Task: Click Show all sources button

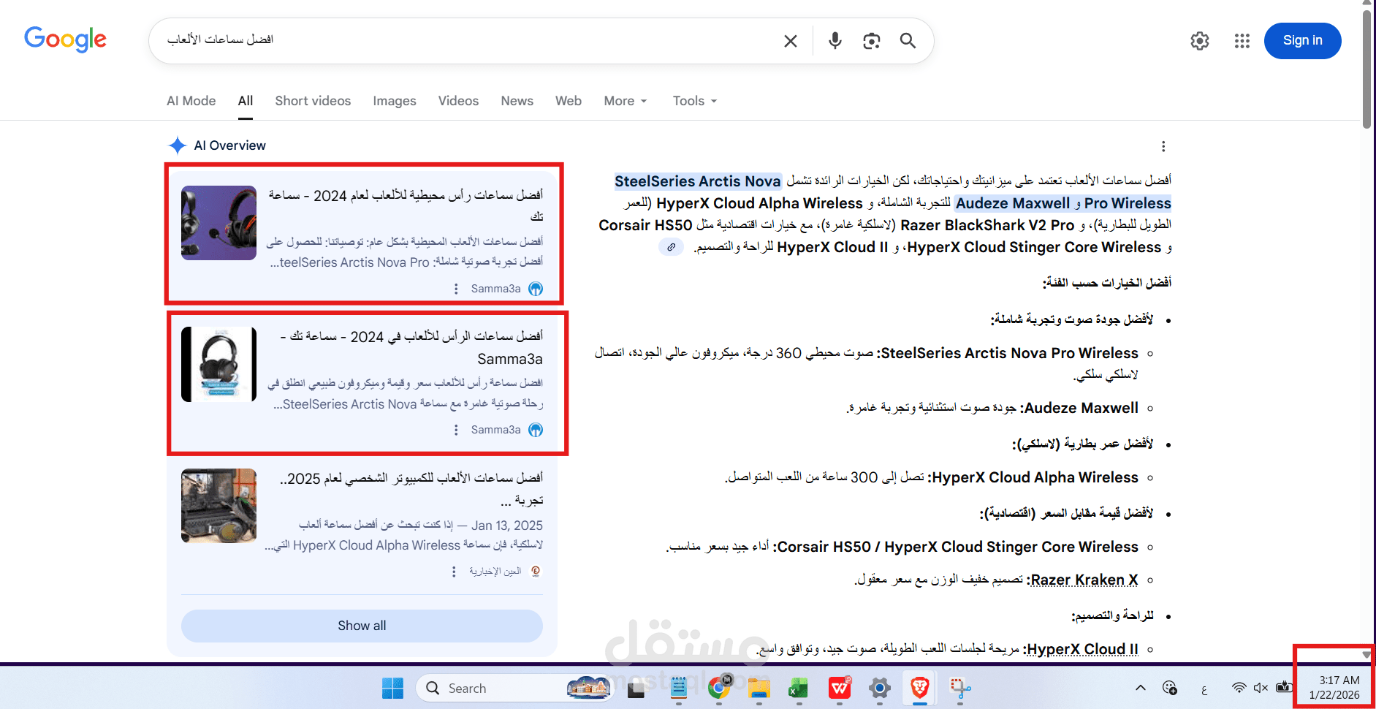Action: click(x=362, y=626)
